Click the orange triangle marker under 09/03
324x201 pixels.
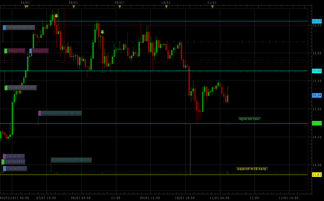click(x=120, y=7)
